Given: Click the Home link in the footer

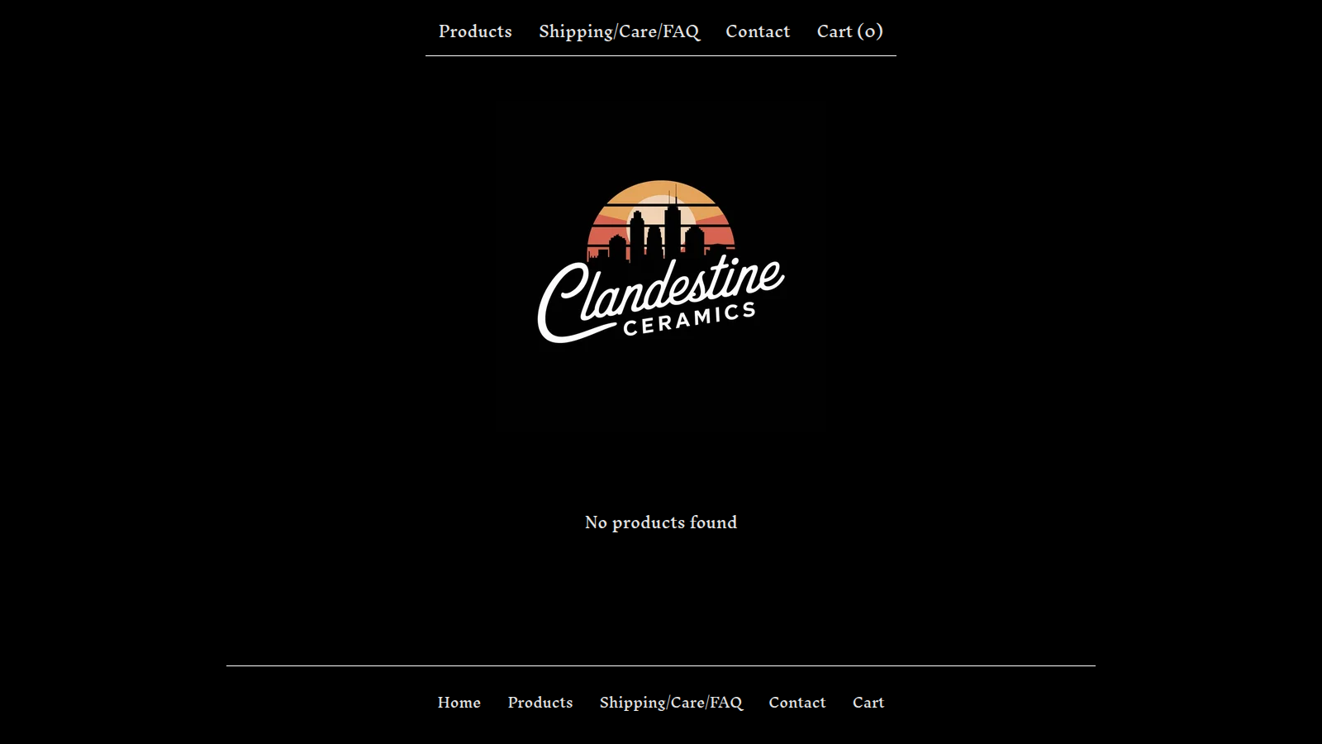Looking at the screenshot, I should pos(459,703).
